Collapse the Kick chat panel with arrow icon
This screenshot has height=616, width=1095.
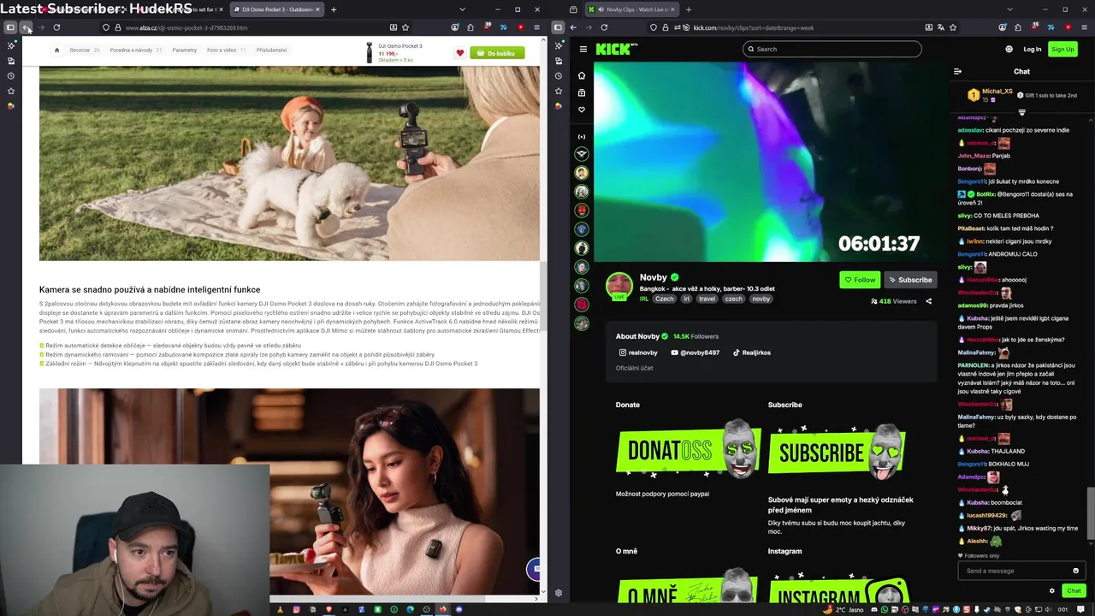[957, 72]
